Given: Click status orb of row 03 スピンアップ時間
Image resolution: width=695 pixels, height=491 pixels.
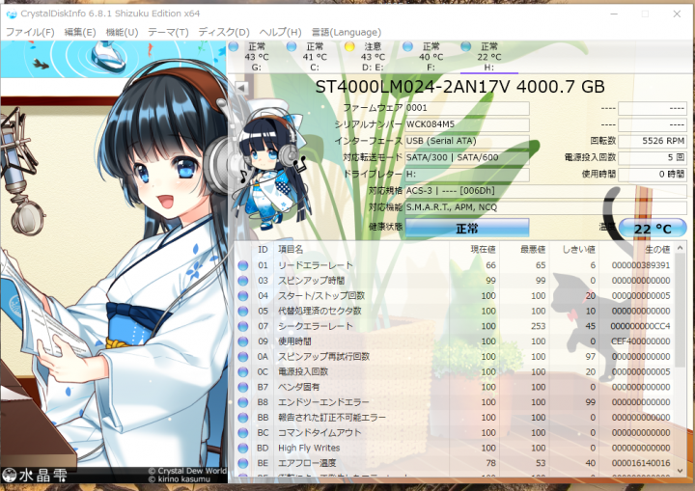Looking at the screenshot, I should coord(243,281).
